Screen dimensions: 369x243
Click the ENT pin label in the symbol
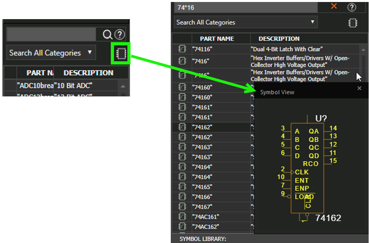tap(302, 180)
